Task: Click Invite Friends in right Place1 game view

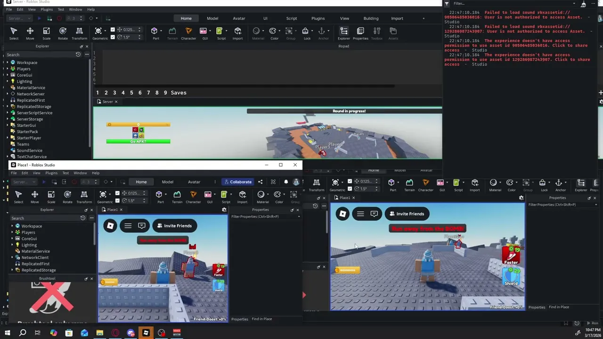Action: click(407, 214)
